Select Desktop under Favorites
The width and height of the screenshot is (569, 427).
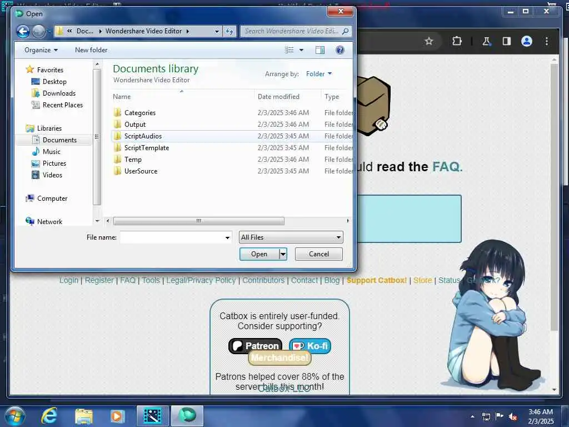[54, 82]
